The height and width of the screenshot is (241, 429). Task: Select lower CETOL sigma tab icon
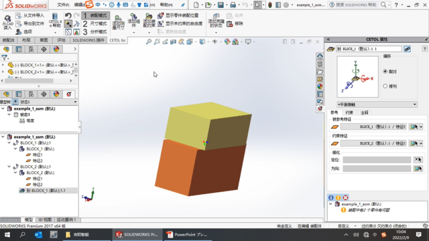pos(68,94)
